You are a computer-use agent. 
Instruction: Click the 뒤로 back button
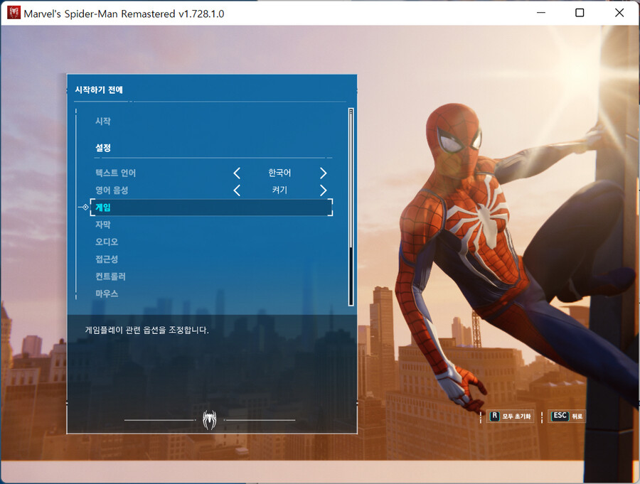pos(567,416)
